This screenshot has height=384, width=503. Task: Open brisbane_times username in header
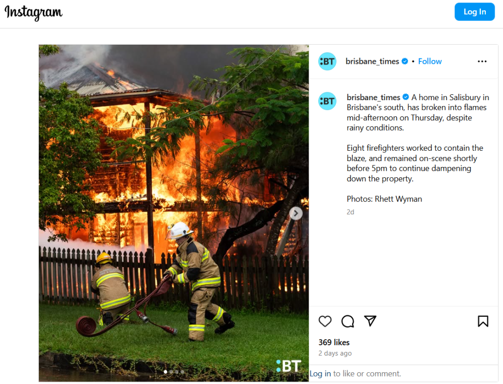pos(372,61)
